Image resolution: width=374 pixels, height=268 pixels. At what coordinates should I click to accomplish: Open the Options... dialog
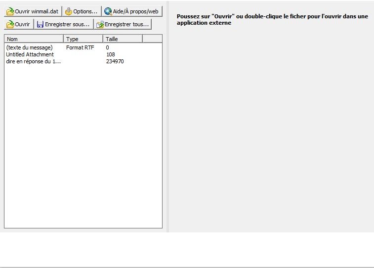coord(82,11)
